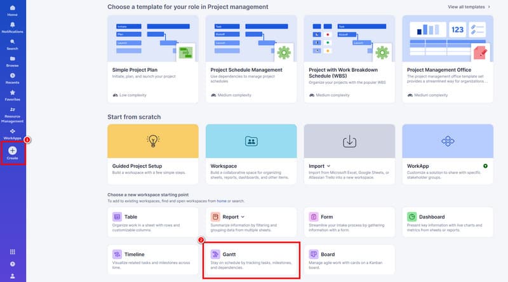Open Search in the sidebar
Screen dimensions: 508x282
tap(12, 44)
